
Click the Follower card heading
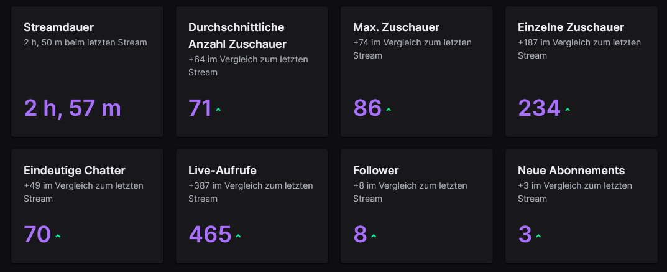[375, 171]
